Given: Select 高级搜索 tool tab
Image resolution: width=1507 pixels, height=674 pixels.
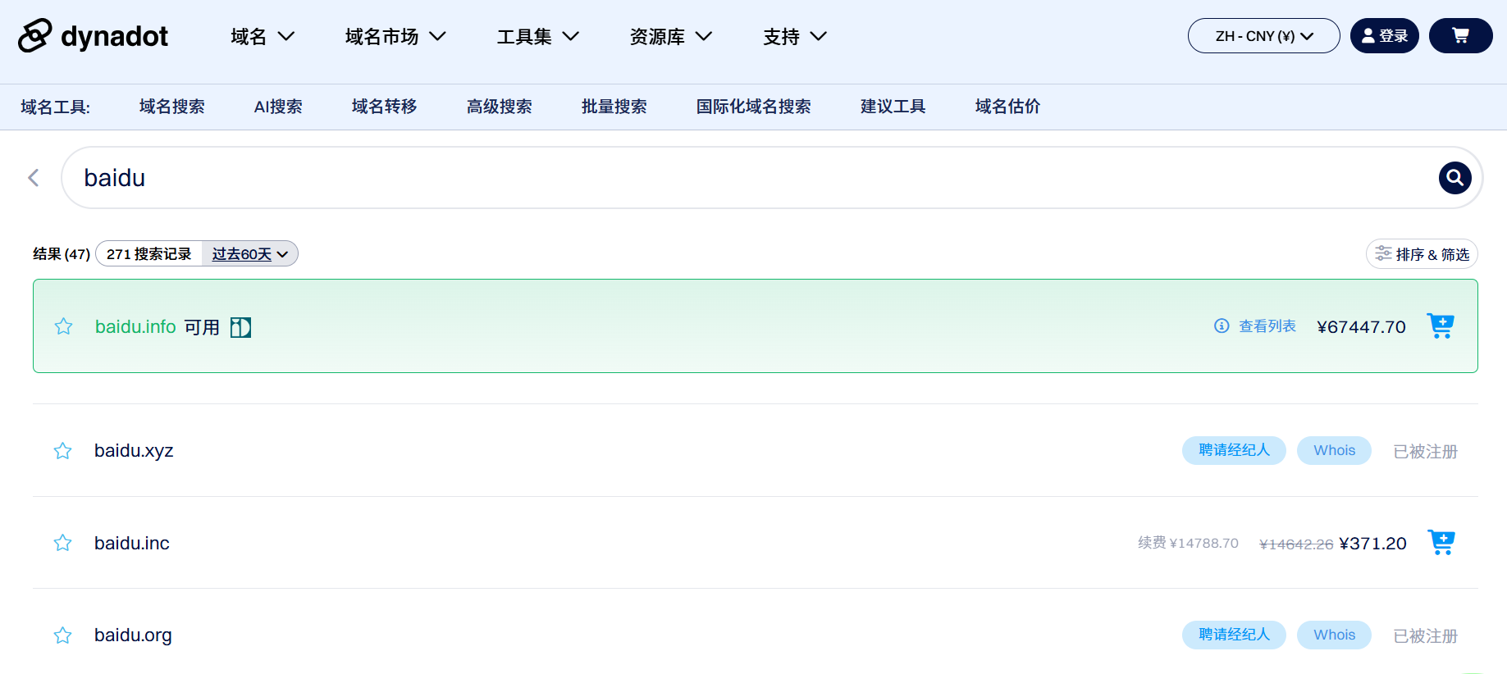Looking at the screenshot, I should (x=500, y=107).
